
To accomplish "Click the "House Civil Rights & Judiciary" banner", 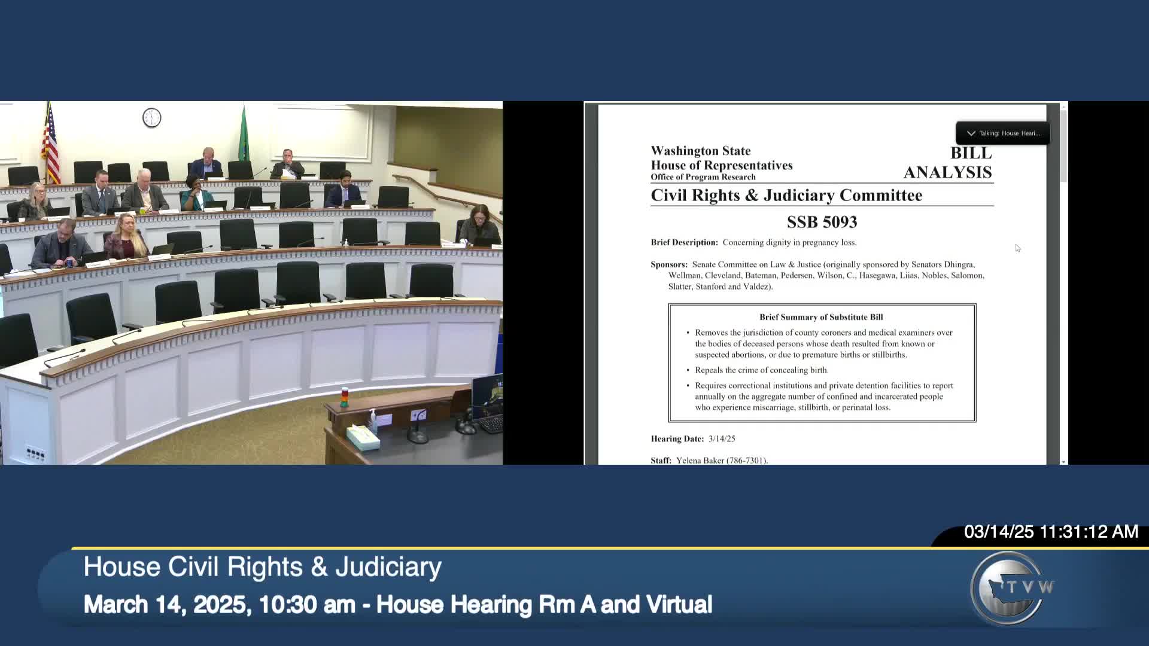I will click(x=262, y=566).
